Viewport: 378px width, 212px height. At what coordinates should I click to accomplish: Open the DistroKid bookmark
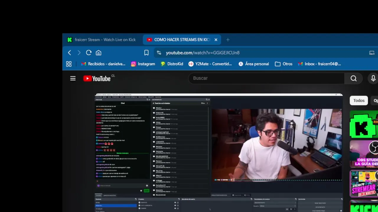[172, 64]
